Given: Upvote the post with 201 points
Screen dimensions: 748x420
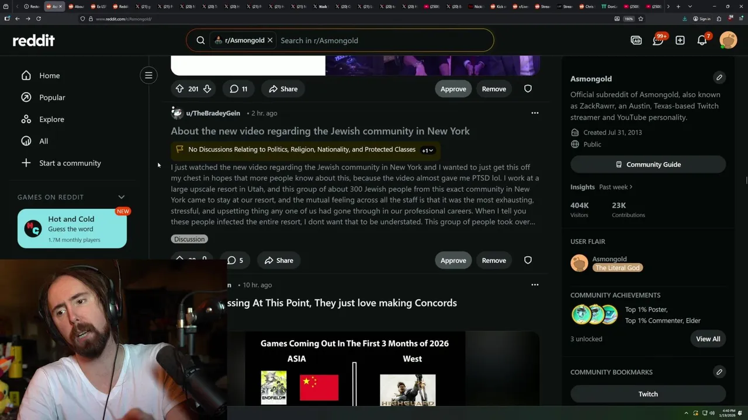Looking at the screenshot, I should 179,89.
